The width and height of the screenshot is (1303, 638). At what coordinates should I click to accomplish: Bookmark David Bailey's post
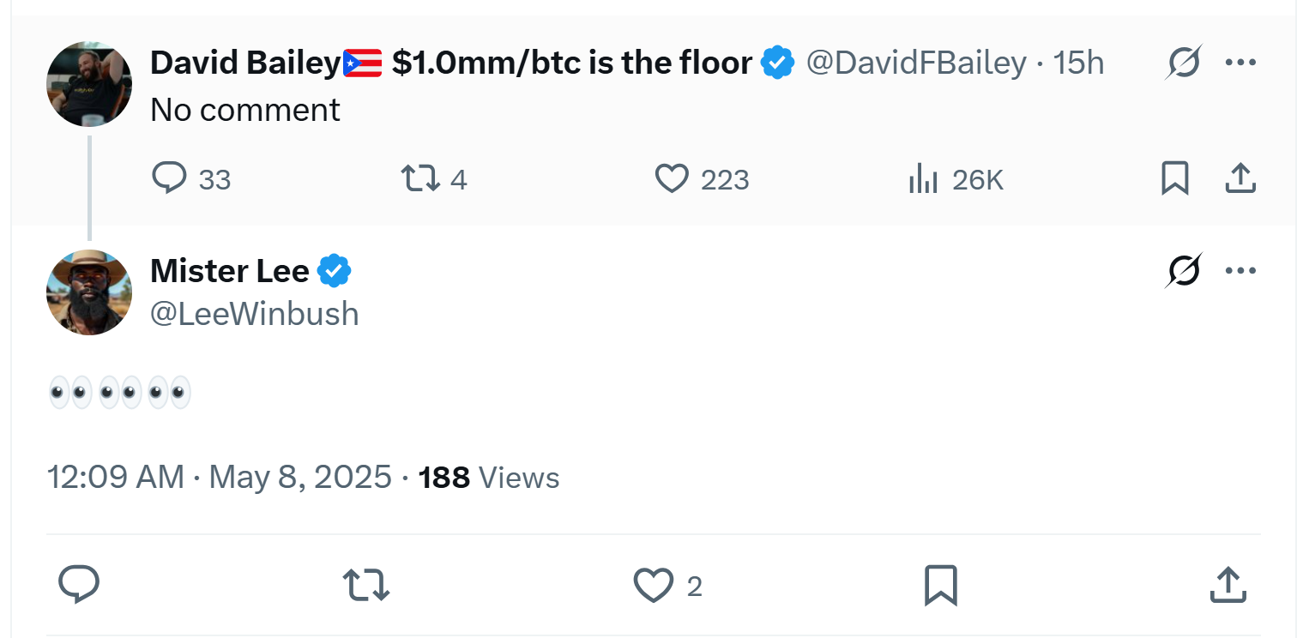point(1174,178)
